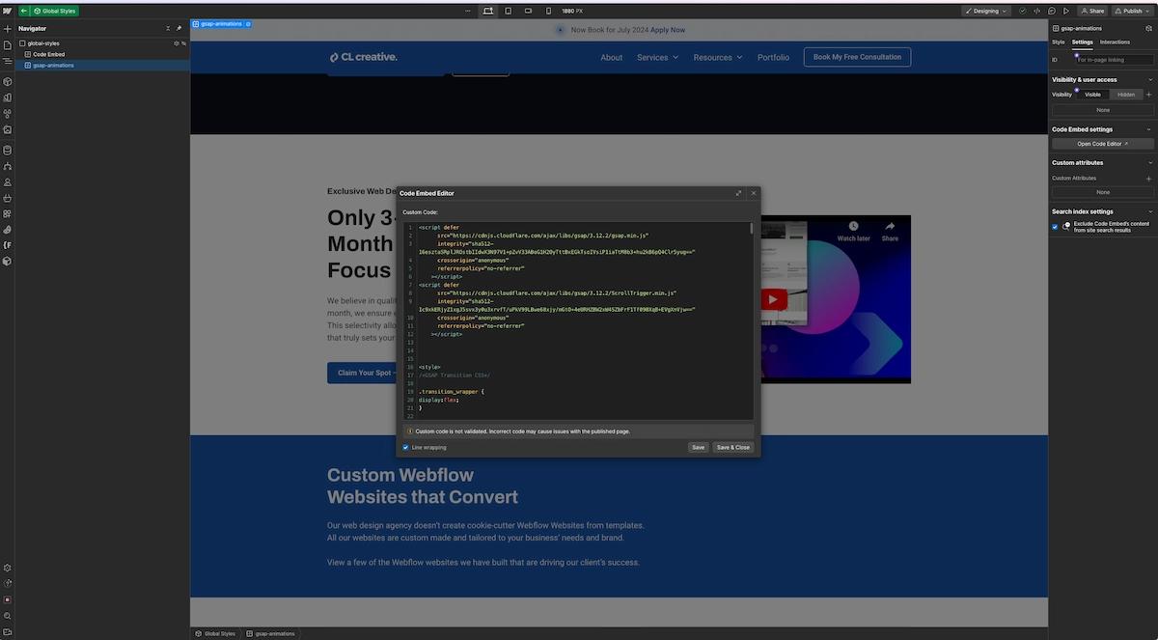Set visibility to Hidden
1158x640 pixels.
(x=1126, y=95)
